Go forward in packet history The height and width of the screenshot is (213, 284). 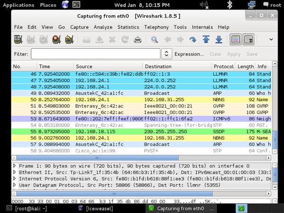coord(180,39)
